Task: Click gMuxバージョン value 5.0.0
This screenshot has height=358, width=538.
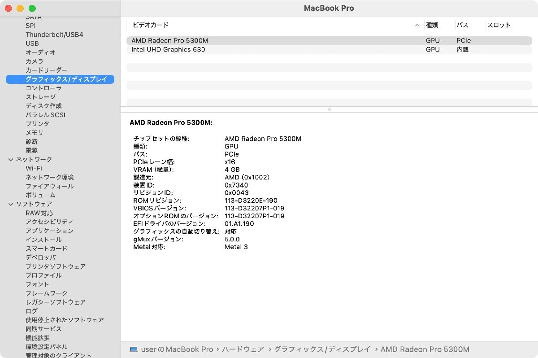Action: tap(232, 239)
